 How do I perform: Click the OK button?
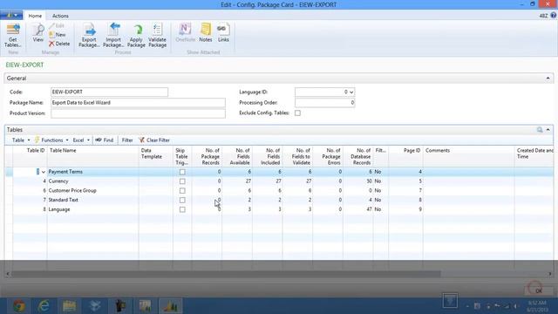tap(539, 290)
